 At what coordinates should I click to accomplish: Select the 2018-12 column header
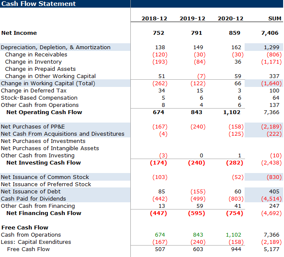click(154, 18)
